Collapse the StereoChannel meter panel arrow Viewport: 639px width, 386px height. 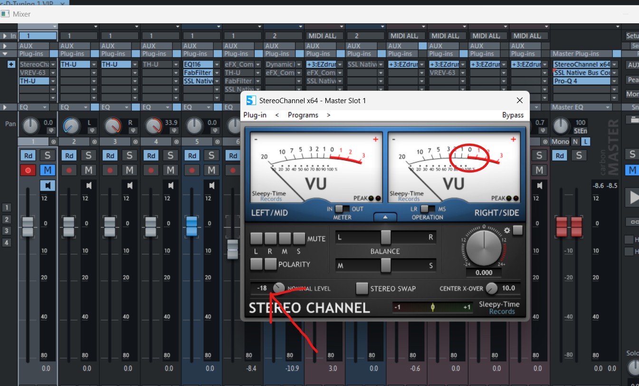(x=386, y=217)
